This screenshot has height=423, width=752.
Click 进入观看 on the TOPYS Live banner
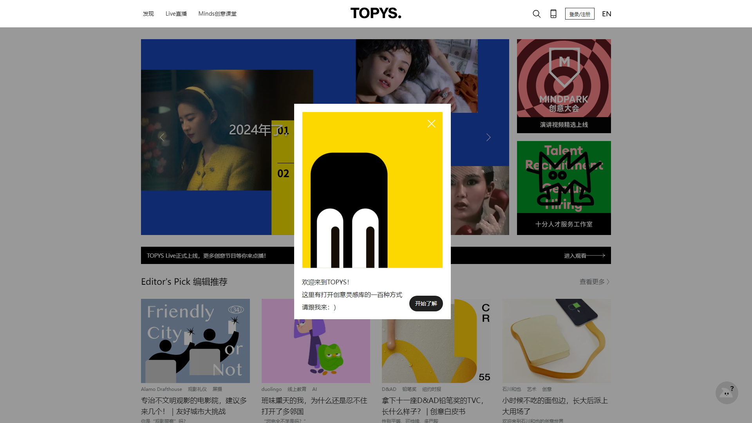click(575, 255)
